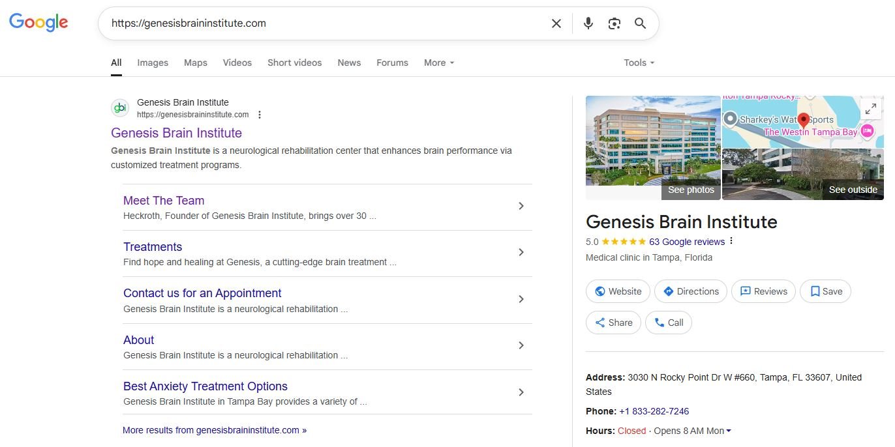Viewport: 895px width, 447px height.
Task: Click the Google logo
Action: 38,22
